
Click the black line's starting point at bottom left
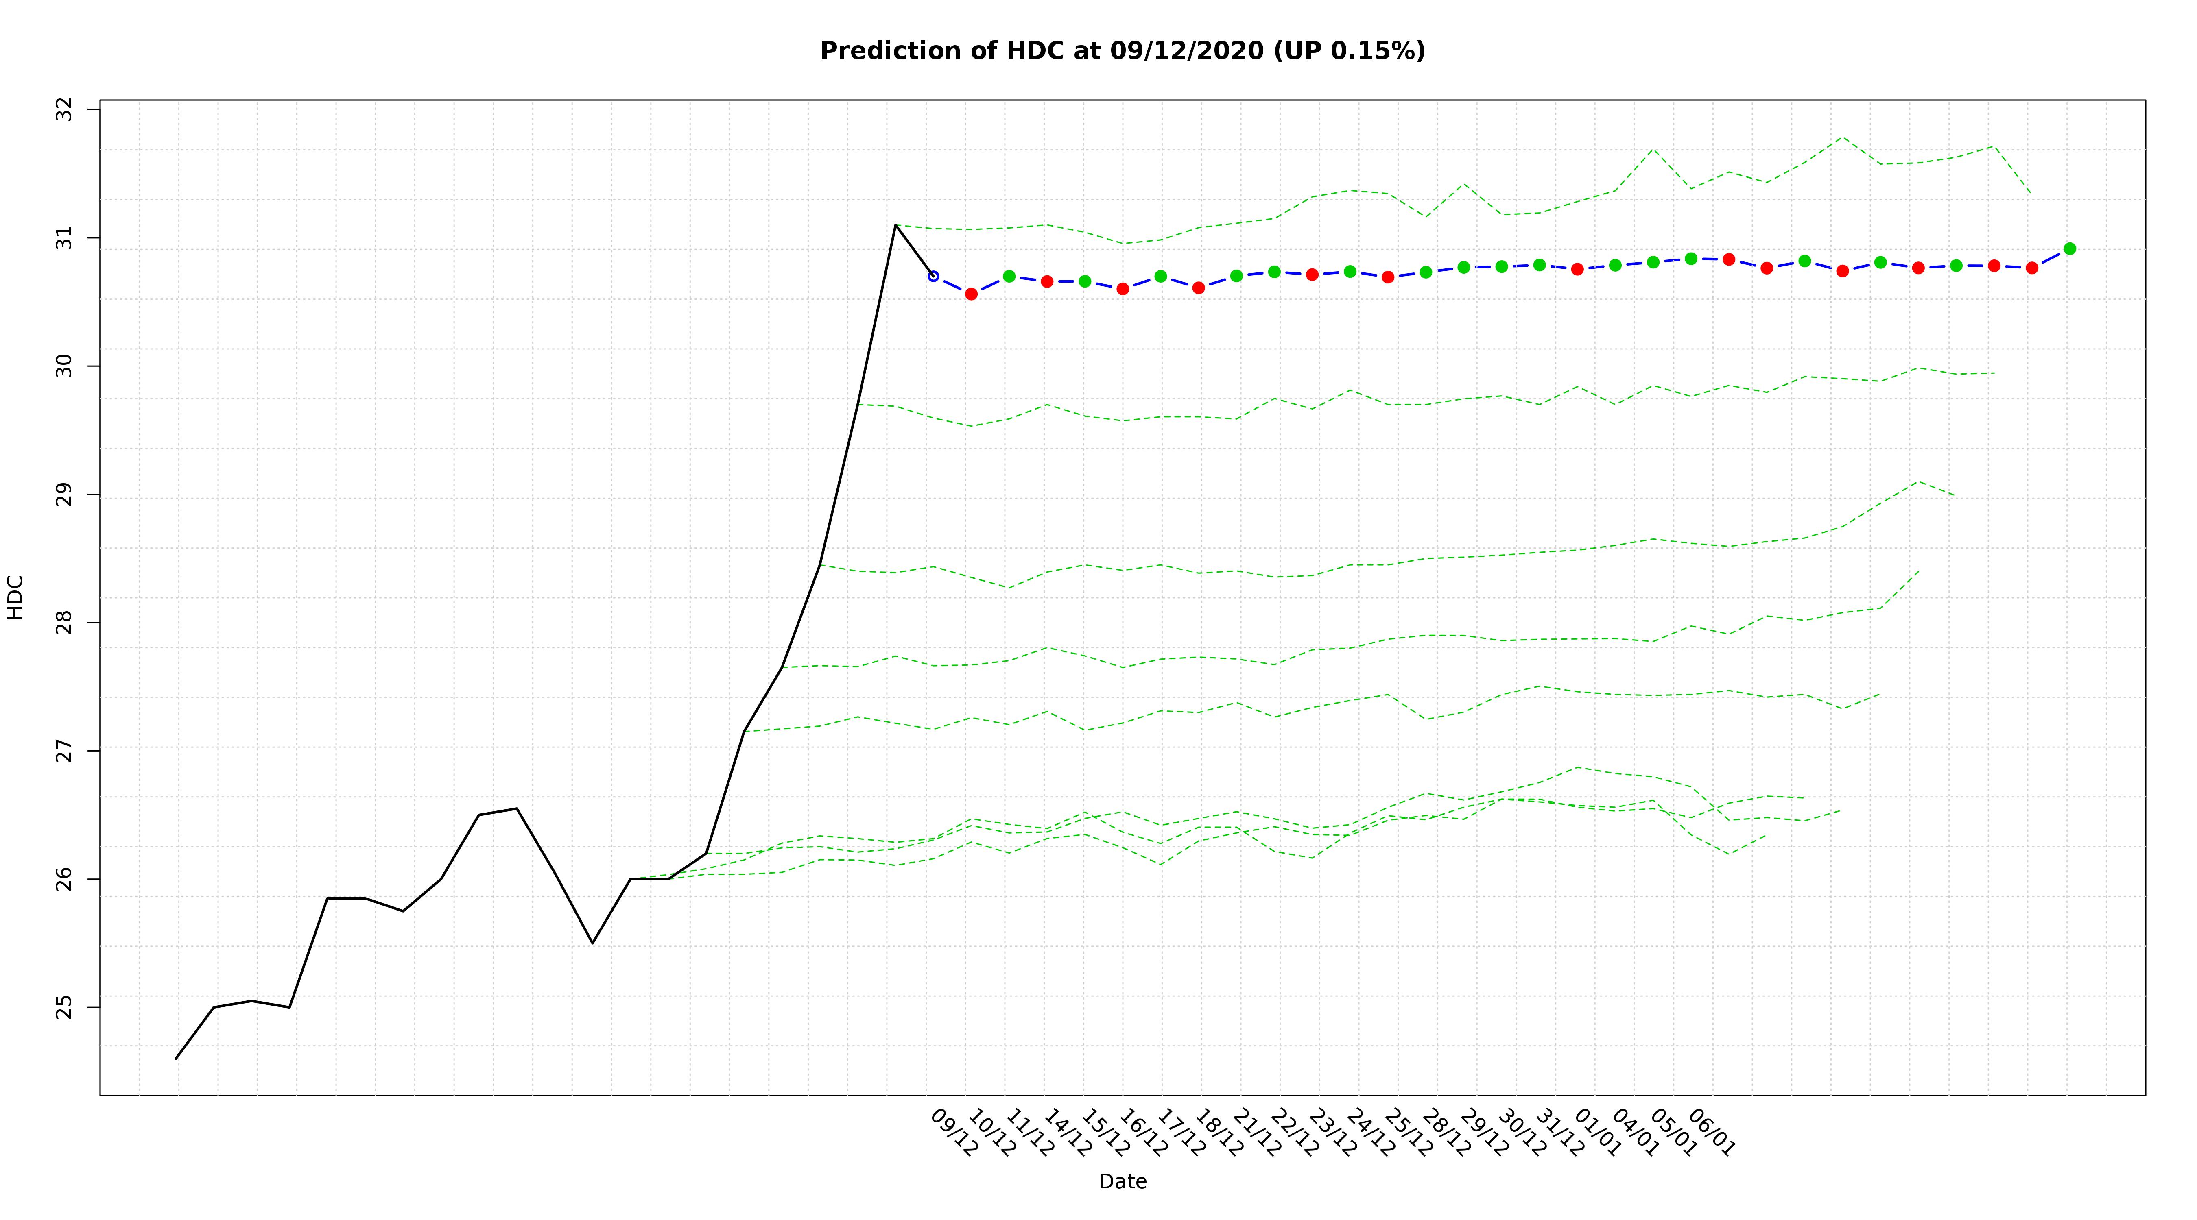177,1058
